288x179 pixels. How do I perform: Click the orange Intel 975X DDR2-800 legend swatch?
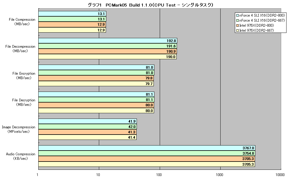click(238, 25)
